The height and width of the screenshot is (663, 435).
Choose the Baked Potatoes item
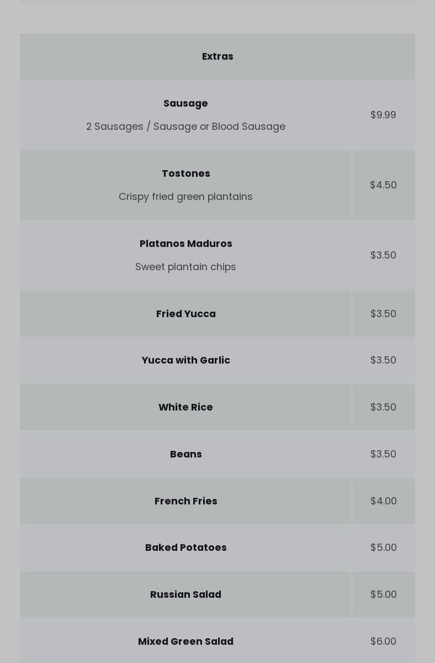click(x=185, y=548)
